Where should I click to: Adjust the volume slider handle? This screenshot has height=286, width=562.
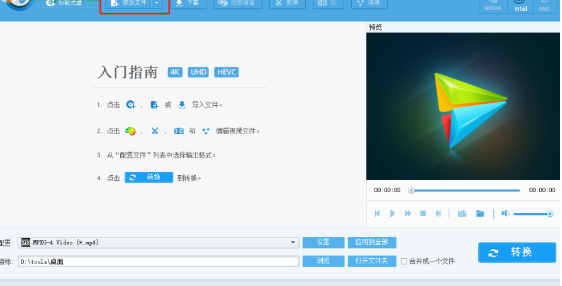pos(550,214)
